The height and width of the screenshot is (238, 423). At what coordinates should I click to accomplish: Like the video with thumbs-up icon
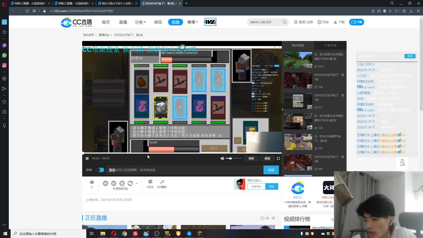pyautogui.click(x=92, y=182)
